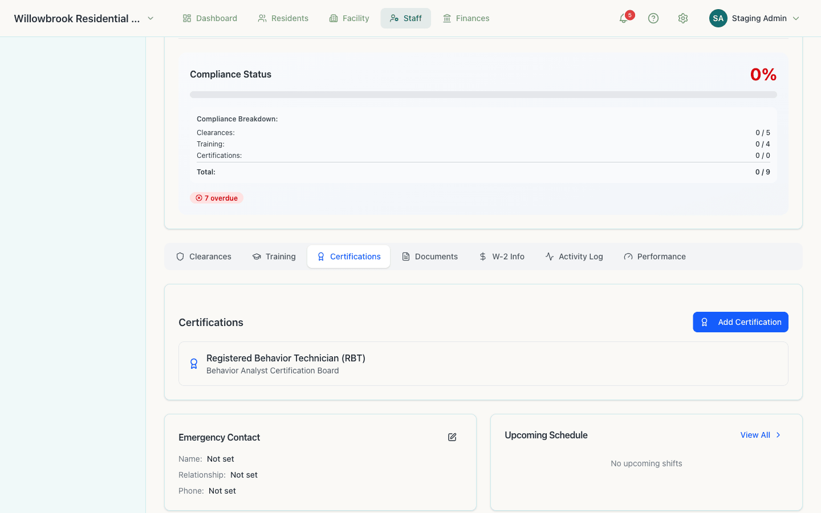Go to the Dashboard nav item
The width and height of the screenshot is (821, 513).
210,18
